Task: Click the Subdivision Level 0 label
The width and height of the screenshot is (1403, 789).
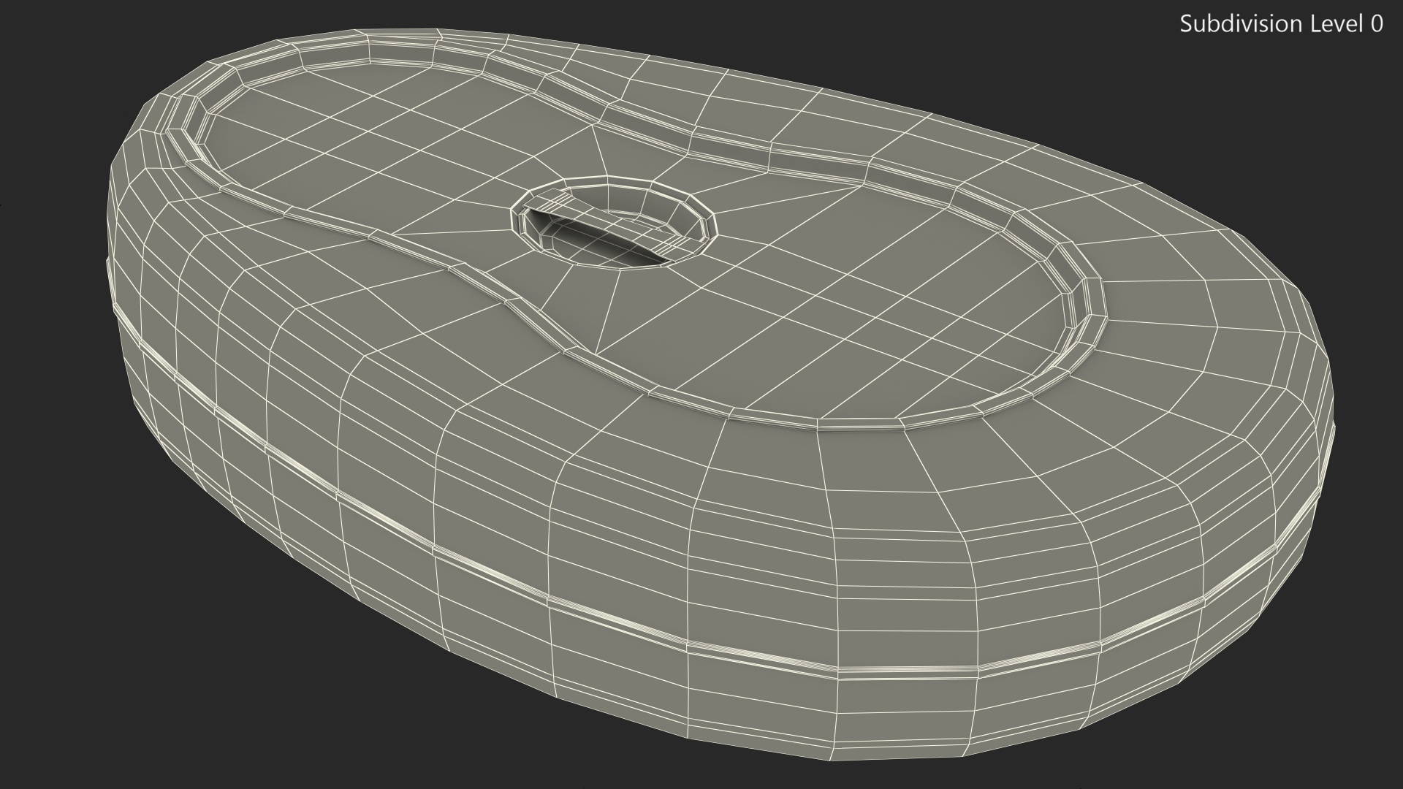Action: point(1281,24)
